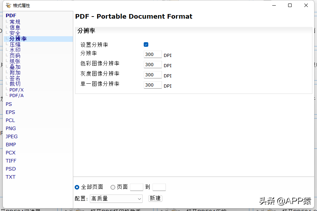Collapse the PDF format category

11,16
